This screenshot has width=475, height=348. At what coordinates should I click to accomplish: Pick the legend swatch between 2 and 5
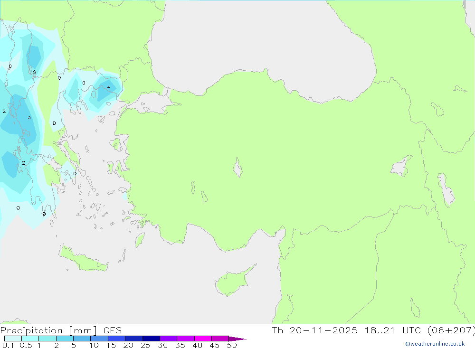[65, 339]
